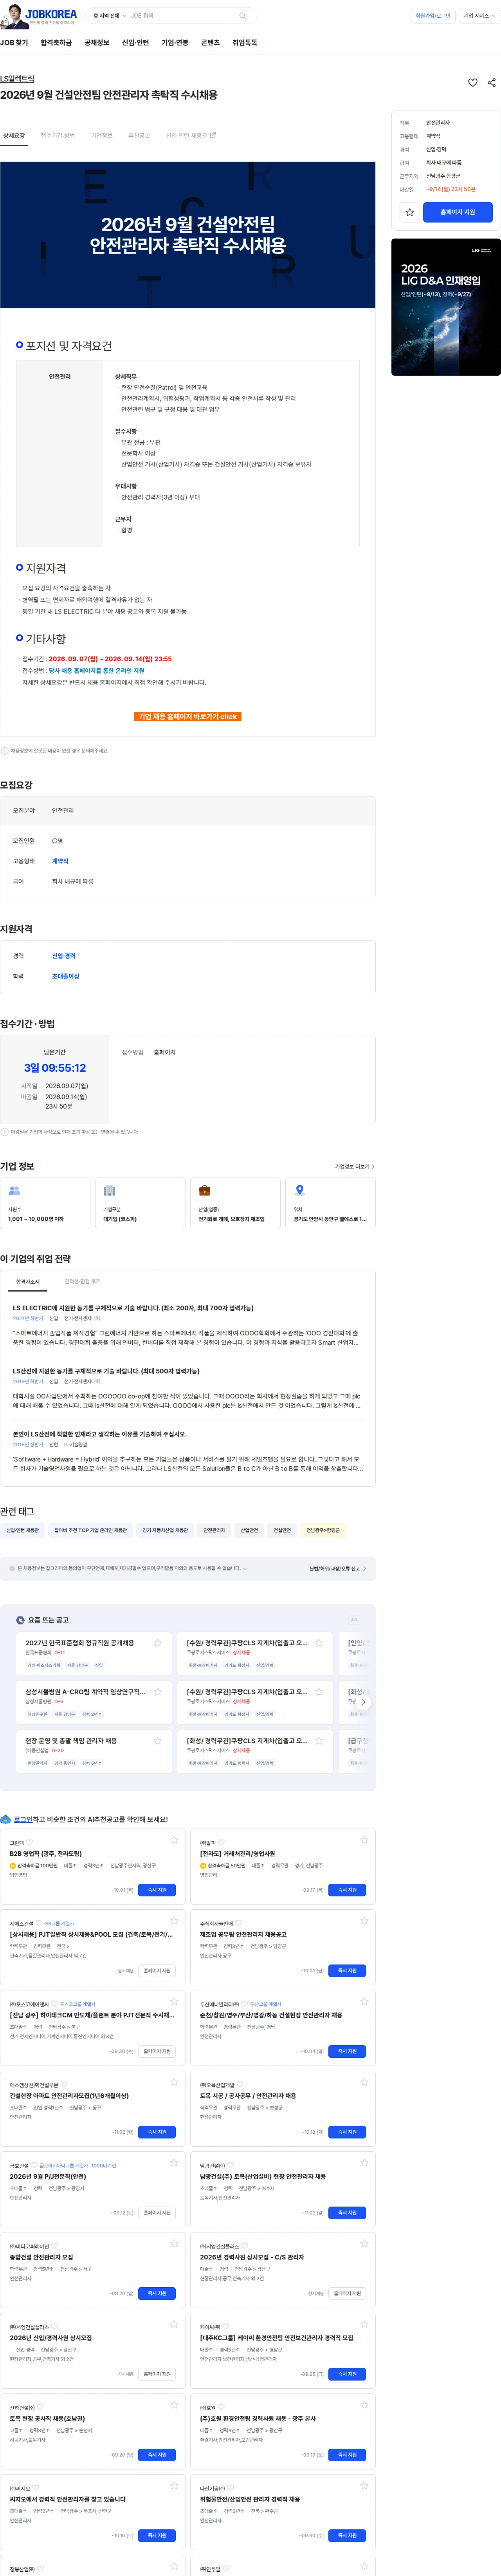501x2576 pixels.
Task: Click the 사원수 people icon card
Action: pos(45,1203)
